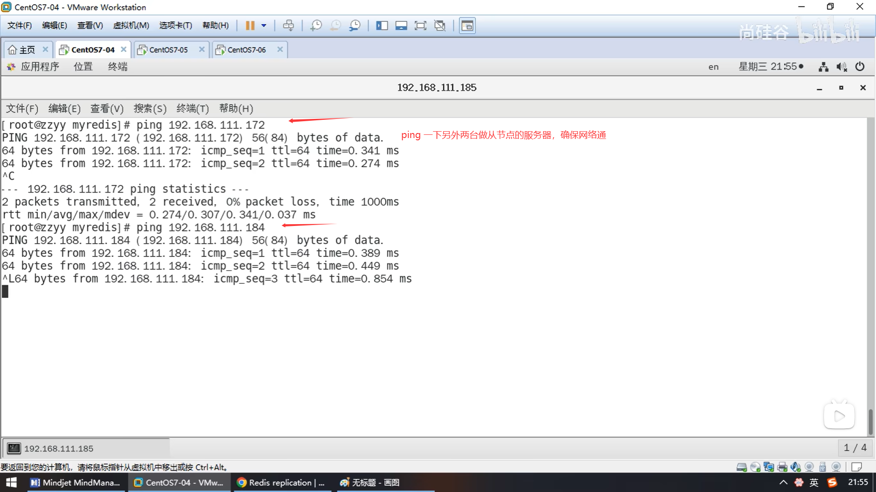Open the terminal 搜索(S) menu
The height and width of the screenshot is (492, 876).
click(150, 108)
